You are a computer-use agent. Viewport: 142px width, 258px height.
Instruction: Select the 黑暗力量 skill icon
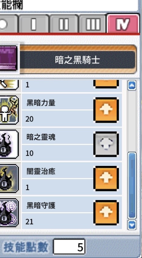pyautogui.click(x=9, y=110)
